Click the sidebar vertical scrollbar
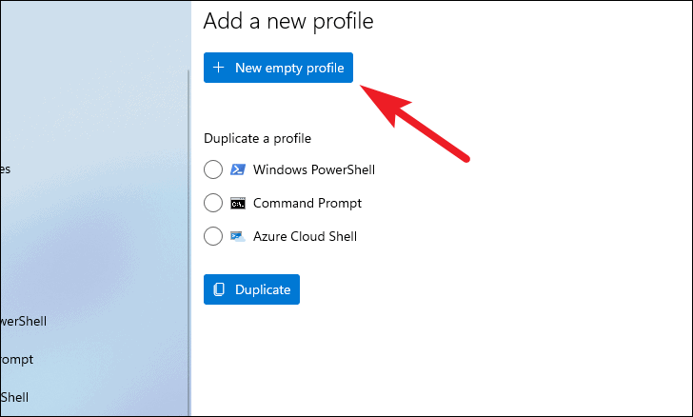This screenshot has width=693, height=417. pos(188,243)
